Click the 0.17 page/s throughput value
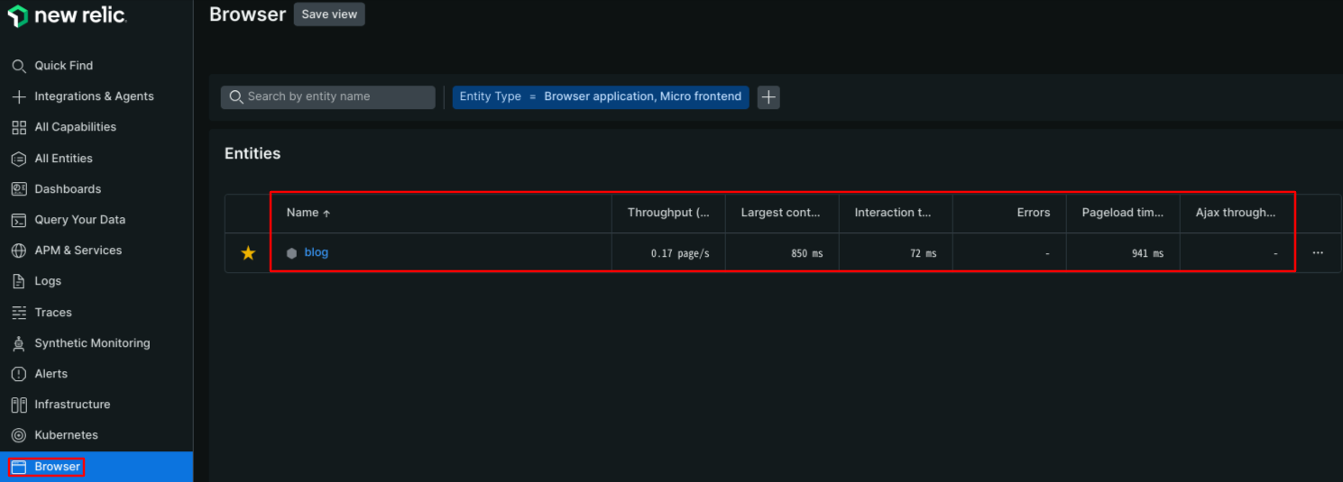This screenshot has height=482, width=1343. coord(680,254)
